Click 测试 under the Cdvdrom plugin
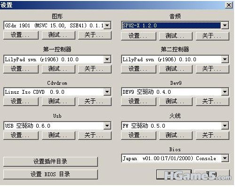Screen dimensions: 235x187 tap(58, 101)
